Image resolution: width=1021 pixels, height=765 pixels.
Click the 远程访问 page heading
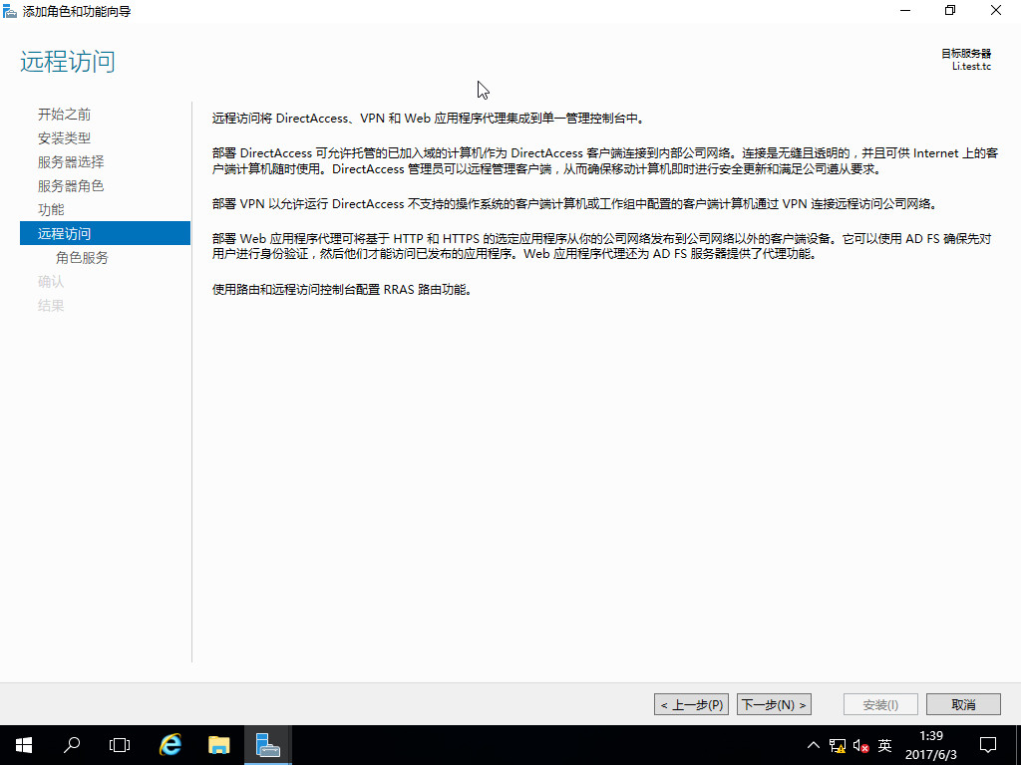pyautogui.click(x=68, y=62)
